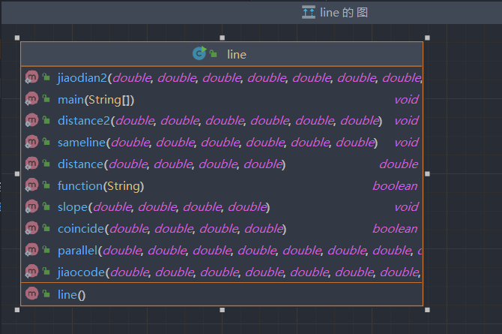This screenshot has height=334, width=502.
Task: Select the jiaodian2 method name
Action: click(82, 78)
